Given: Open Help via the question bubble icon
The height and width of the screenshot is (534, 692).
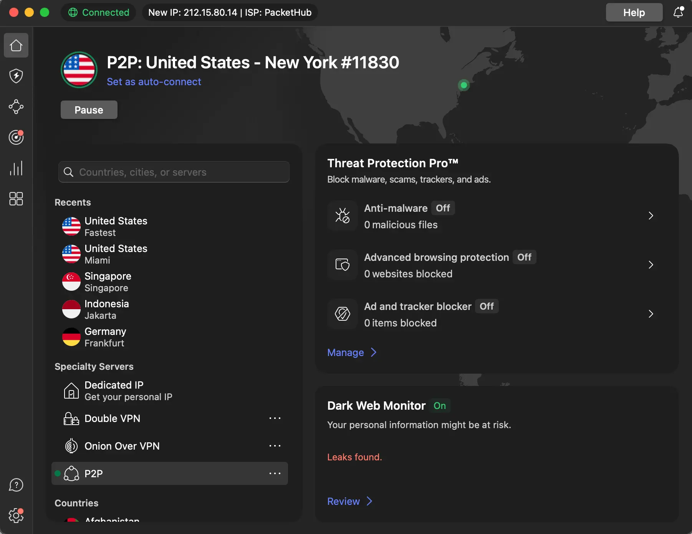Looking at the screenshot, I should pos(16,485).
